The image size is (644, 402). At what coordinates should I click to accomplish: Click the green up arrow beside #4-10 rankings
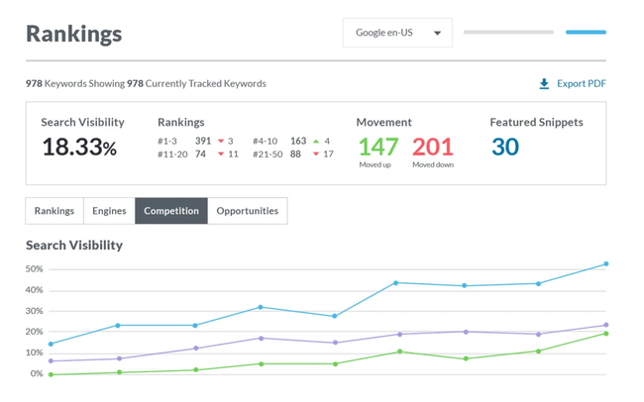pos(316,142)
